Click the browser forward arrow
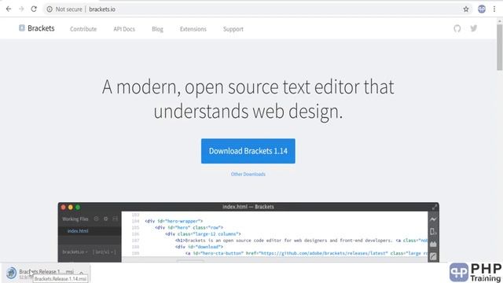Screen dimensions: 503x283 (x=21, y=9)
